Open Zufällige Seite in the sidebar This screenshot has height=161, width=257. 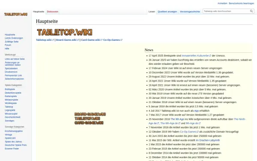(x=12, y=42)
